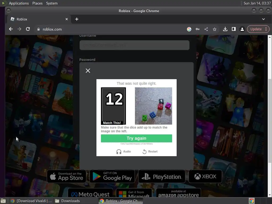Open the Download on the App Store badge
272x204 pixels.
click(66, 176)
